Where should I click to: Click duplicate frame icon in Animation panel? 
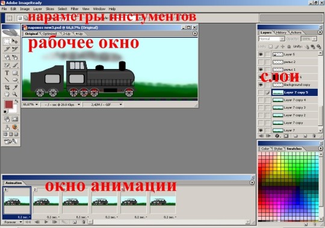(75, 222)
